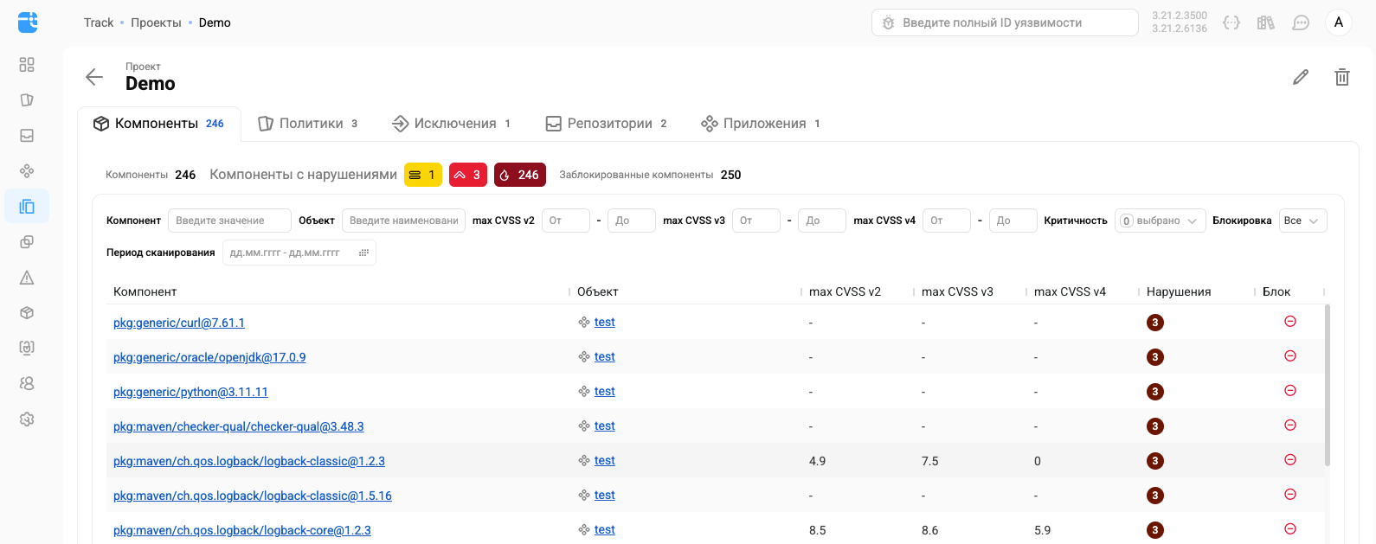Click Проекты in the breadcrumb
Screen dimensions: 1376x544
(x=156, y=22)
